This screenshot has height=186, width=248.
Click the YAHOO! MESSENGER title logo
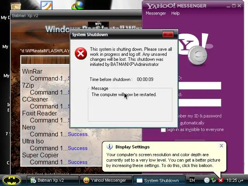pyautogui.click(x=176, y=6)
